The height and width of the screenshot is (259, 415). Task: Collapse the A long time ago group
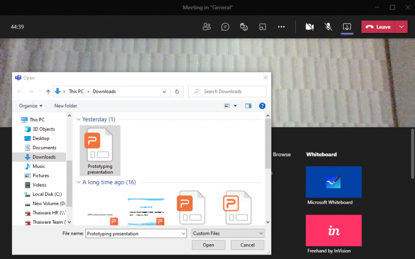coord(78,182)
